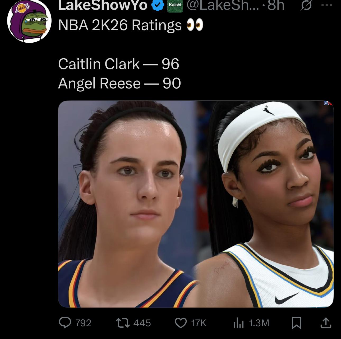341x339 pixels.
Task: Click the 792 replies count
Action: click(x=83, y=323)
